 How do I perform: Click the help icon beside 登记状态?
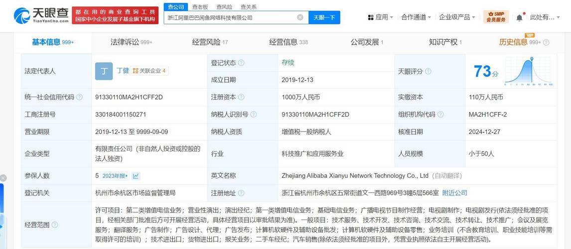[x=241, y=63]
